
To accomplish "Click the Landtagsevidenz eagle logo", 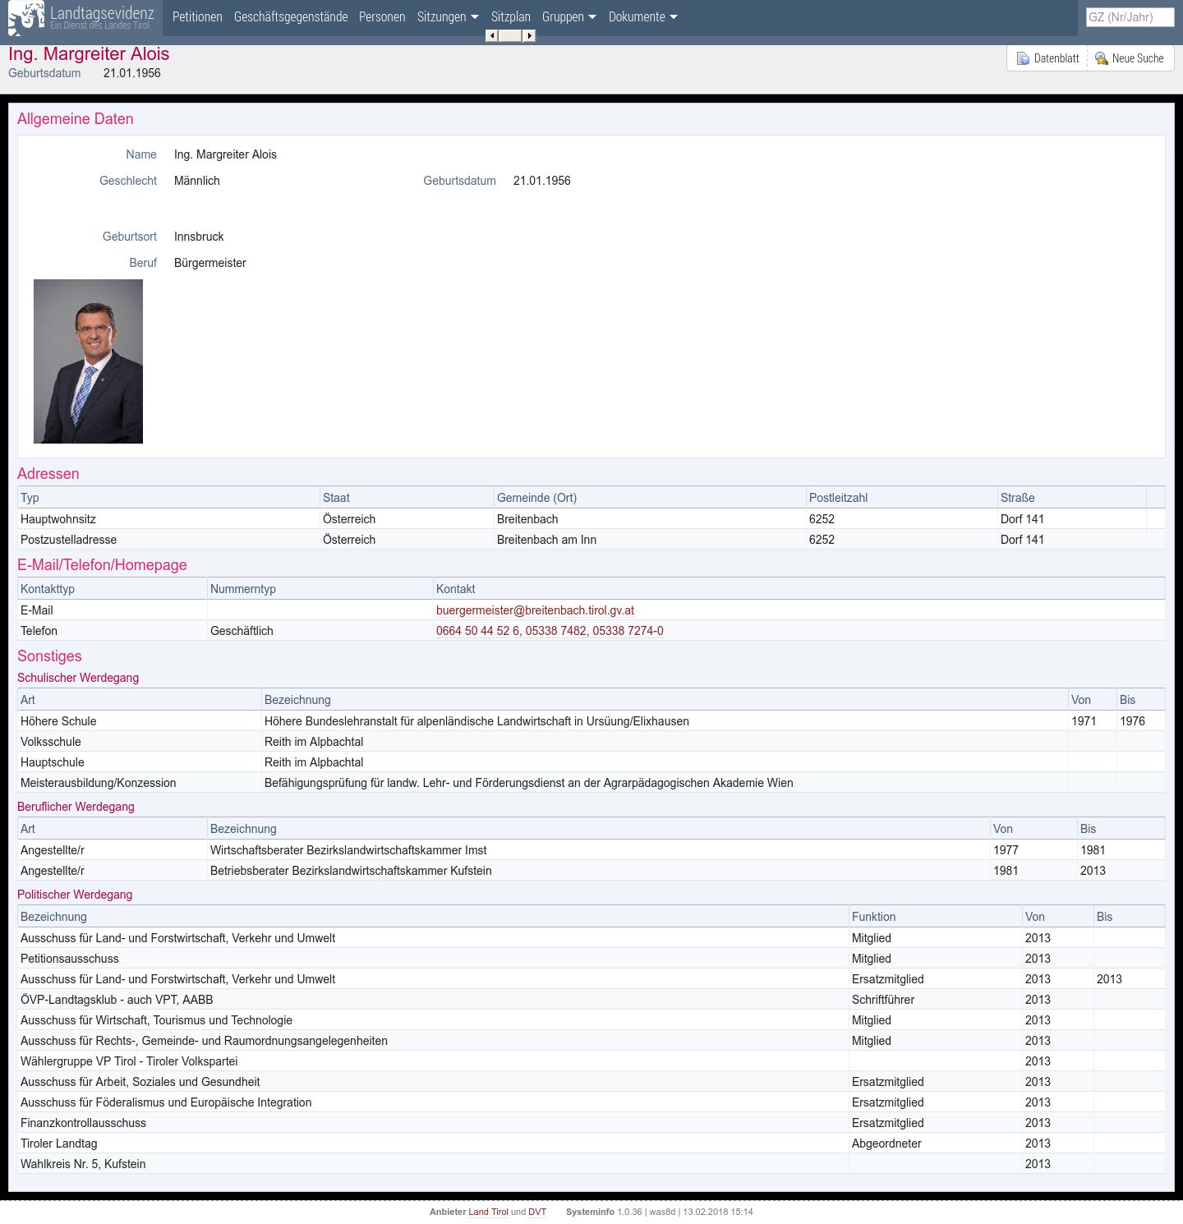I will (26, 17).
